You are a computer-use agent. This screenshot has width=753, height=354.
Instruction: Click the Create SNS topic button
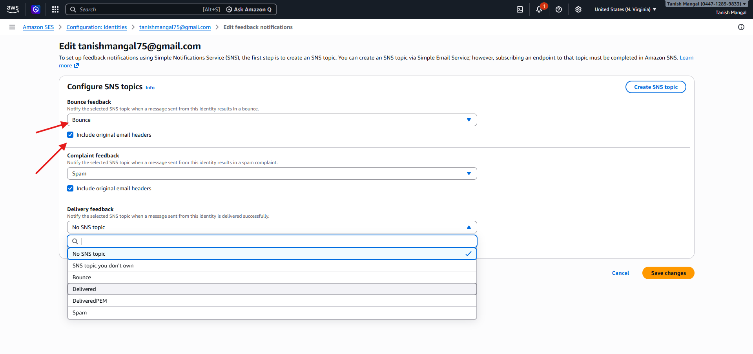point(655,87)
